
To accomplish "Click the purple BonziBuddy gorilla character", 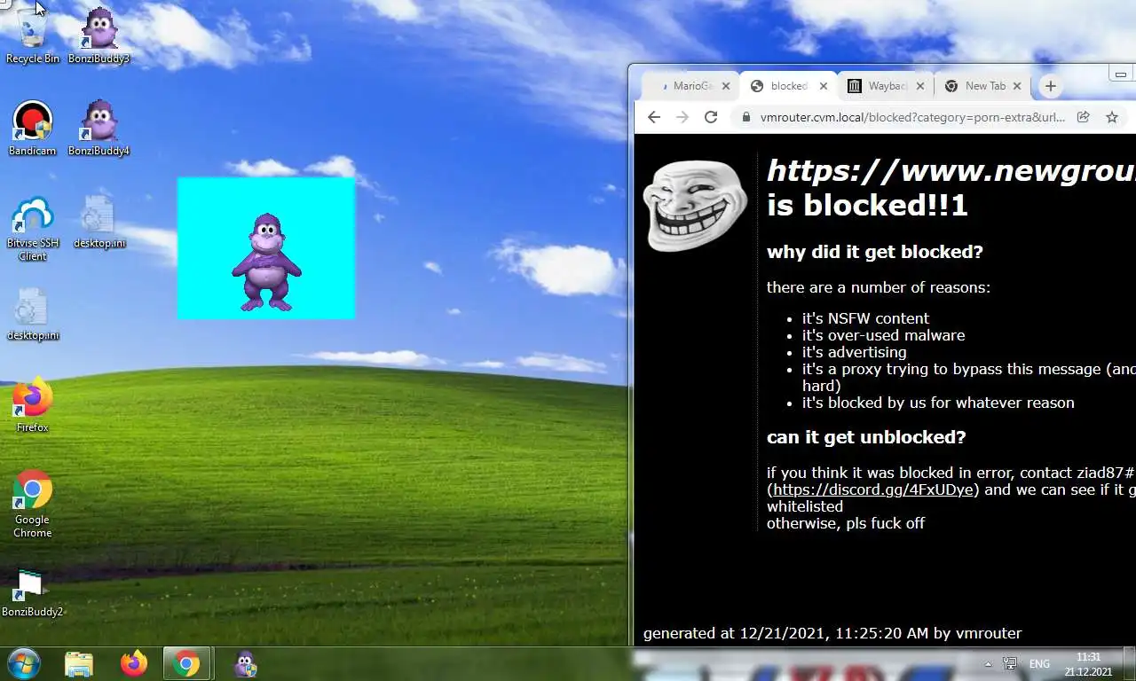I will pos(266,262).
